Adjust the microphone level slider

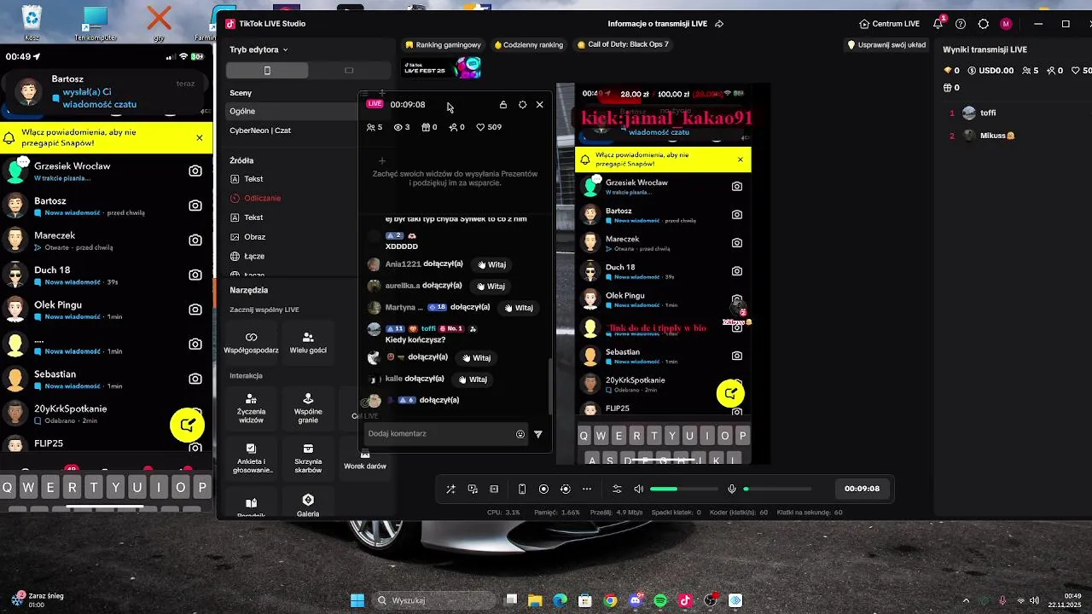[776, 489]
